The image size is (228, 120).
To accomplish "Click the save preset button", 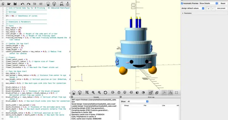I will pos(221,9).
